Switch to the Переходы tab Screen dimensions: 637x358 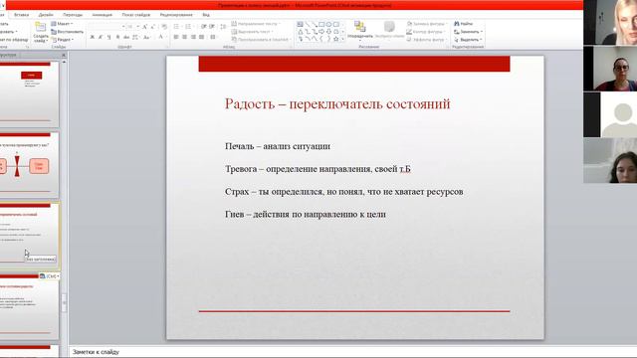pyautogui.click(x=73, y=15)
